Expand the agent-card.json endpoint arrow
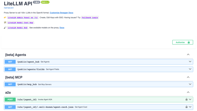 coord(190,107)
